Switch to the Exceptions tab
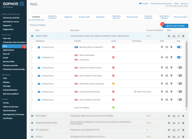The width and height of the screenshot is (192, 139). tap(100, 17)
